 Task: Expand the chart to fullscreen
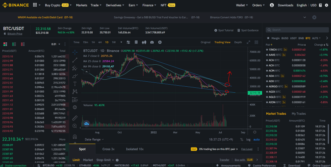(249, 42)
